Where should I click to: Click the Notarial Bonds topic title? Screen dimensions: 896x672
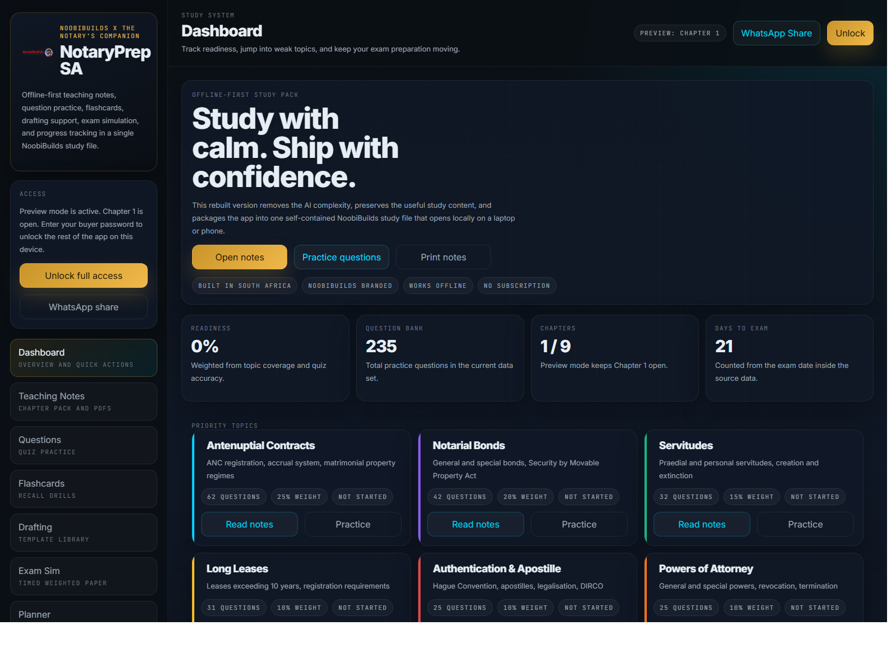469,445
